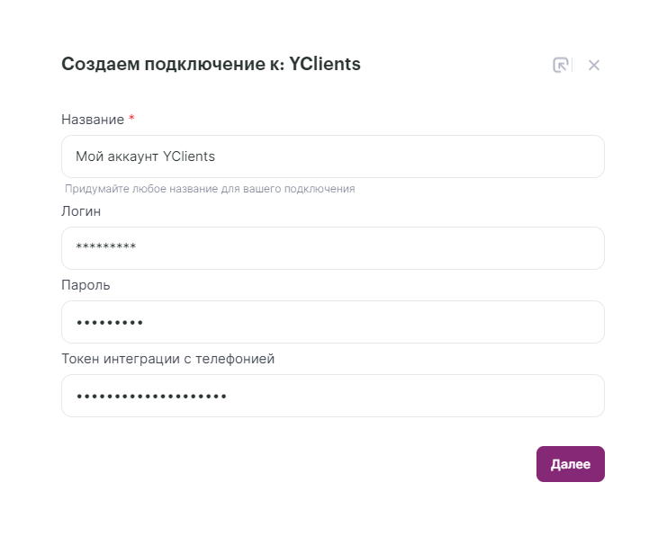Click the Токен интеграции с телефонией field
The height and width of the screenshot is (536, 667).
pyautogui.click(x=333, y=396)
